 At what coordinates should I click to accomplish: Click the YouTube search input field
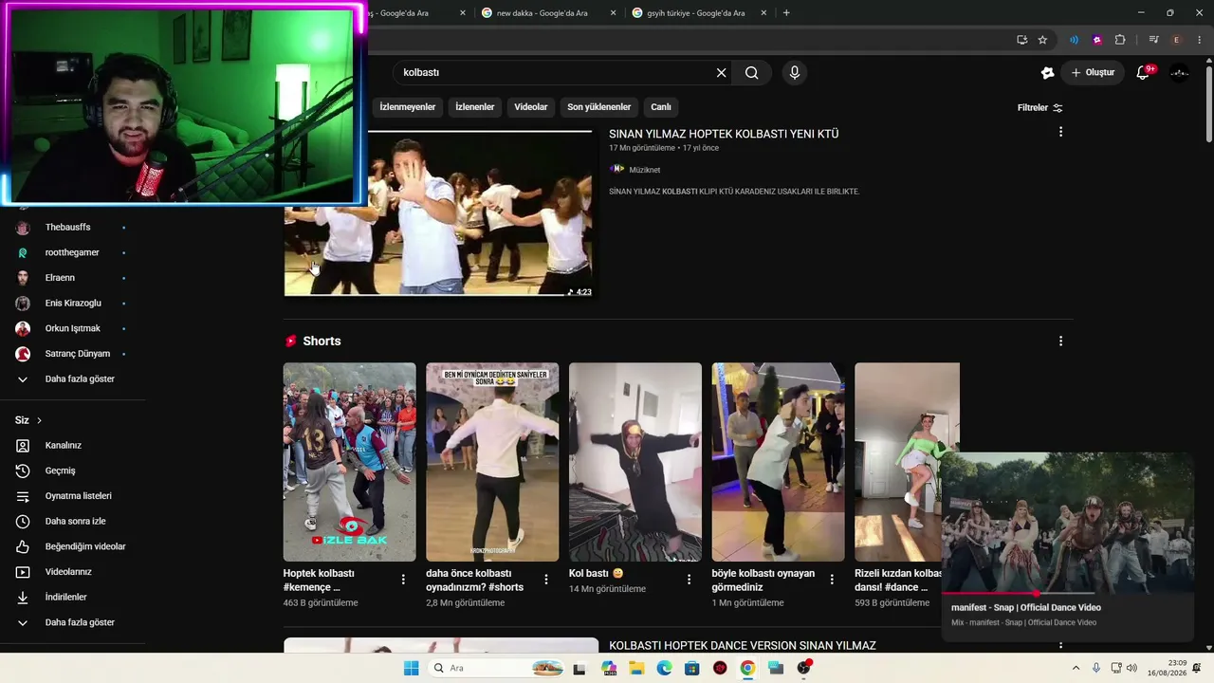point(555,73)
